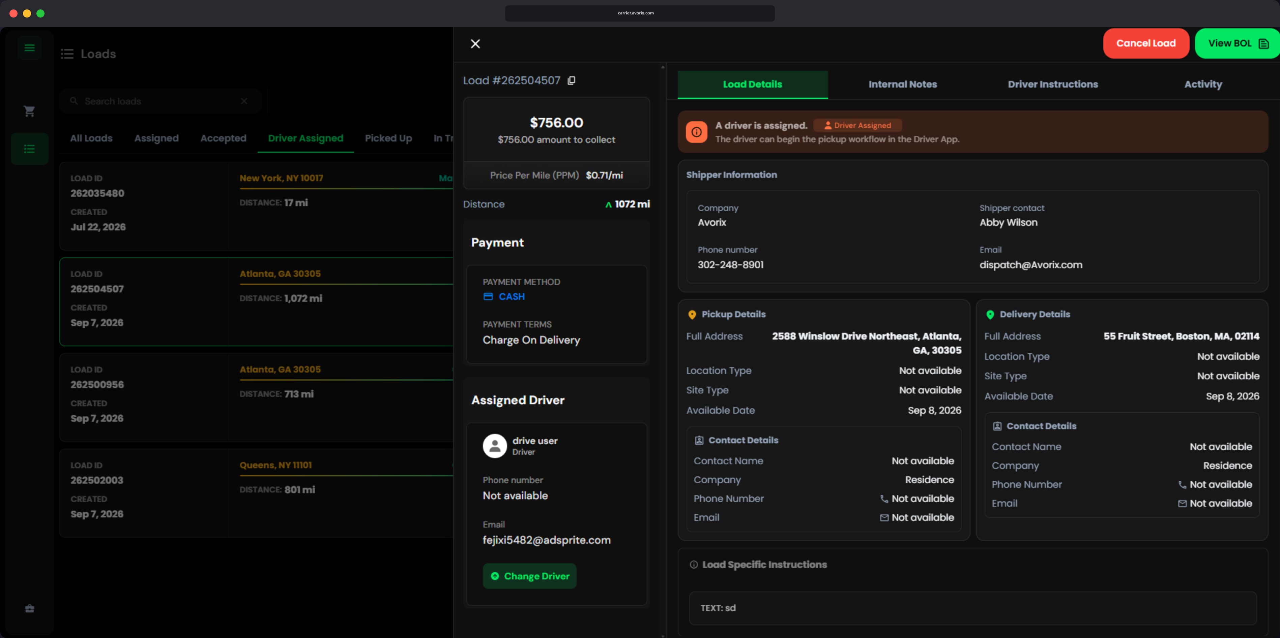Switch to the Load Details tab
The image size is (1280, 638).
tap(752, 85)
